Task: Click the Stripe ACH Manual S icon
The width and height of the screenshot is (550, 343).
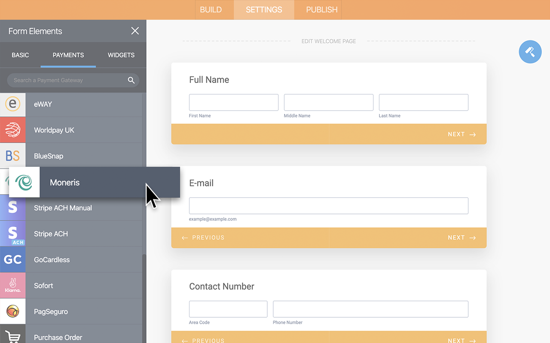Action: click(12, 208)
